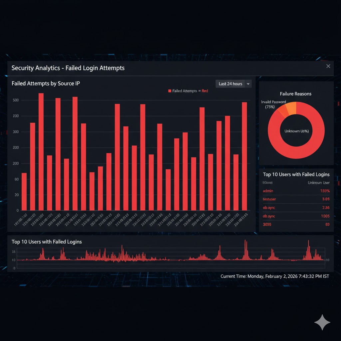
Task: Click the red Failed Attempts legend icon
Action: [x=169, y=91]
